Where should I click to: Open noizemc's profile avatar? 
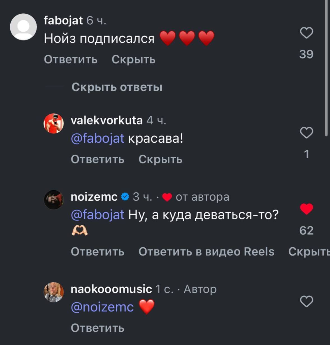click(x=54, y=200)
